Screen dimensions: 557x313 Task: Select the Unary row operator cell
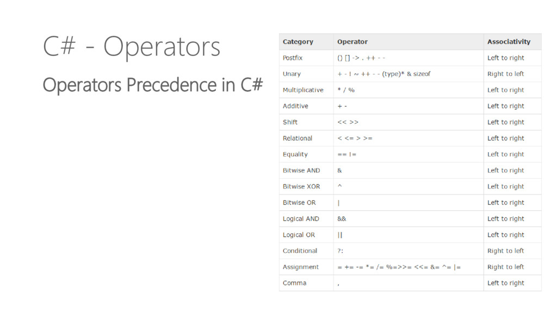click(x=409, y=74)
